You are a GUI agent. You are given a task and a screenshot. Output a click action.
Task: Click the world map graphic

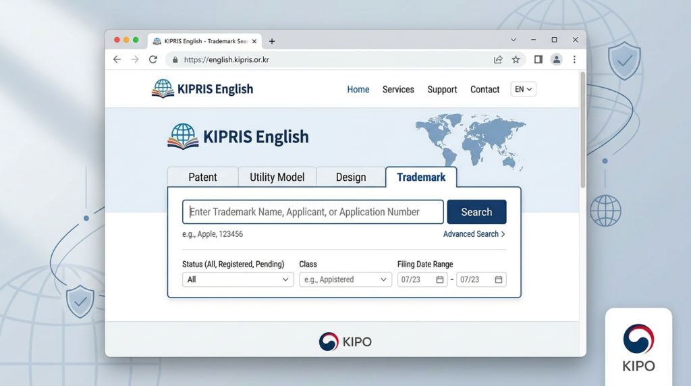[x=470, y=142]
